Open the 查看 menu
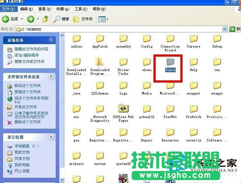This screenshot has height=183, width=241. coord(44,9)
